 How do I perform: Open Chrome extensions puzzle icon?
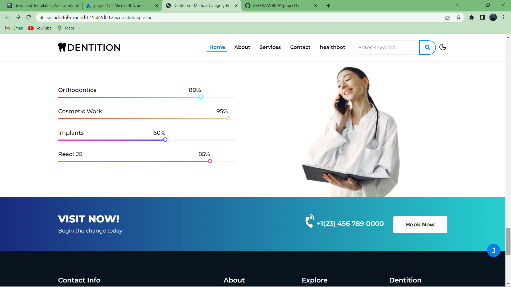click(x=472, y=18)
